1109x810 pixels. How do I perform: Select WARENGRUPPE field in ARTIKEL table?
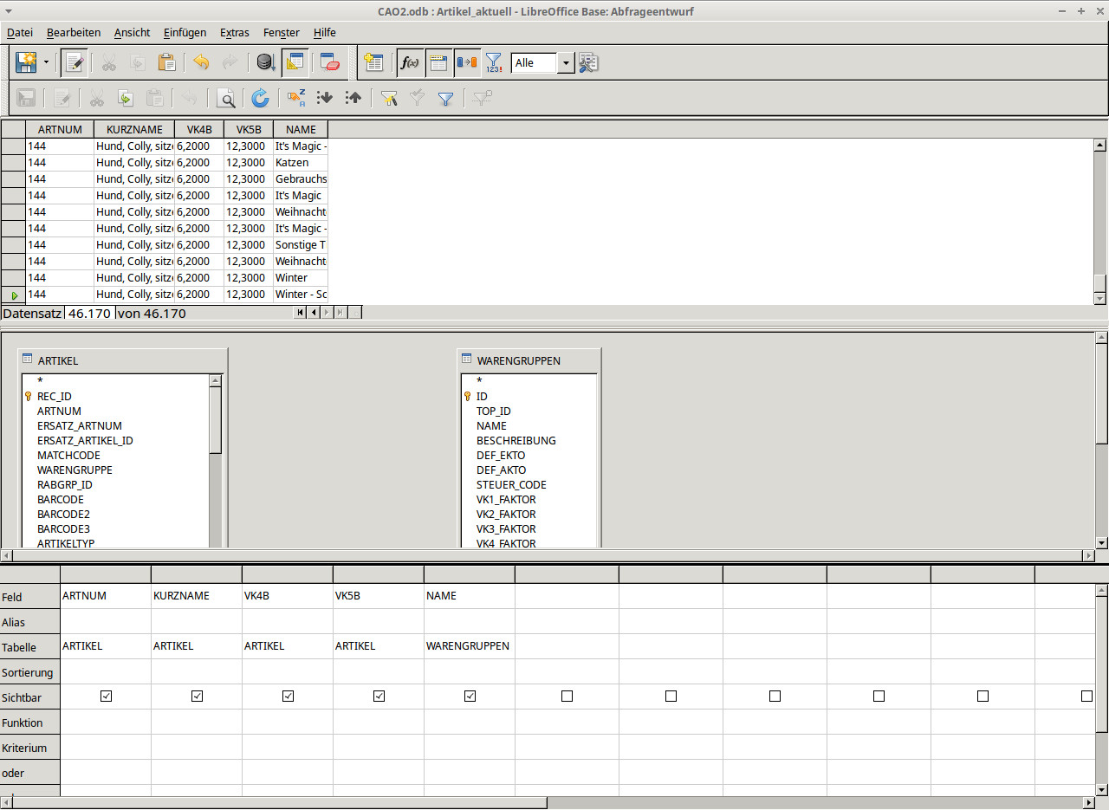(75, 470)
